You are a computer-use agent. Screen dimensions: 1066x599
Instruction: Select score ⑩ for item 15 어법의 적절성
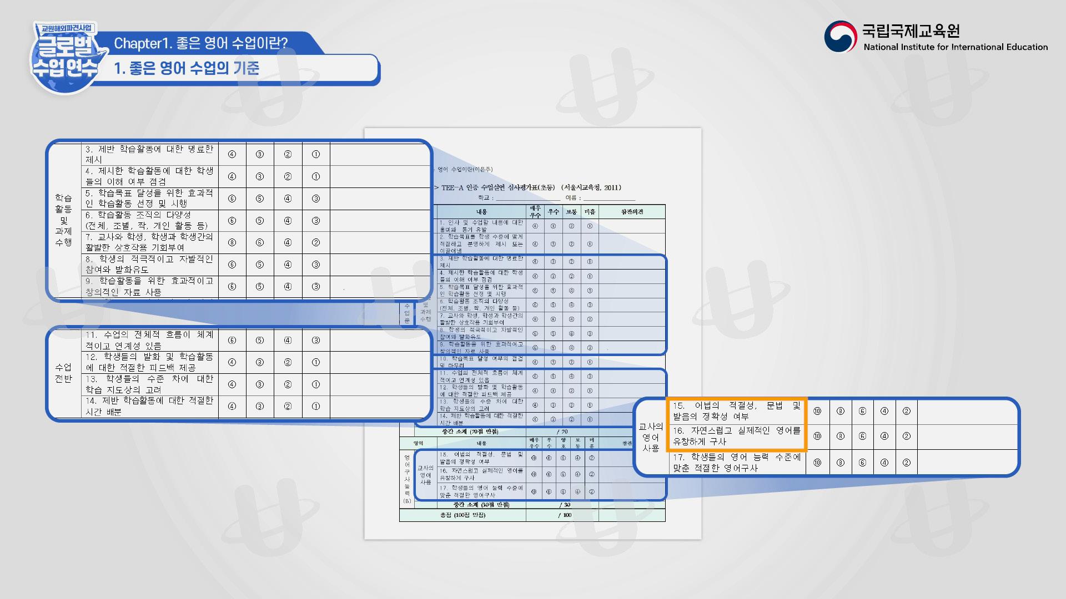point(817,411)
